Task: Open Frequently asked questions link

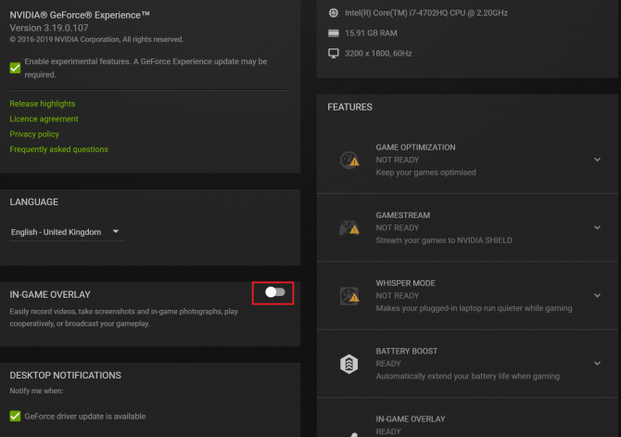Action: click(x=58, y=149)
